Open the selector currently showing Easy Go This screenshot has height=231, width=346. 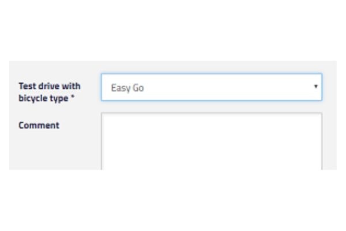pos(211,87)
